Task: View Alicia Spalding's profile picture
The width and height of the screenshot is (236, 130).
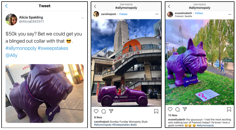Action: click(11, 20)
